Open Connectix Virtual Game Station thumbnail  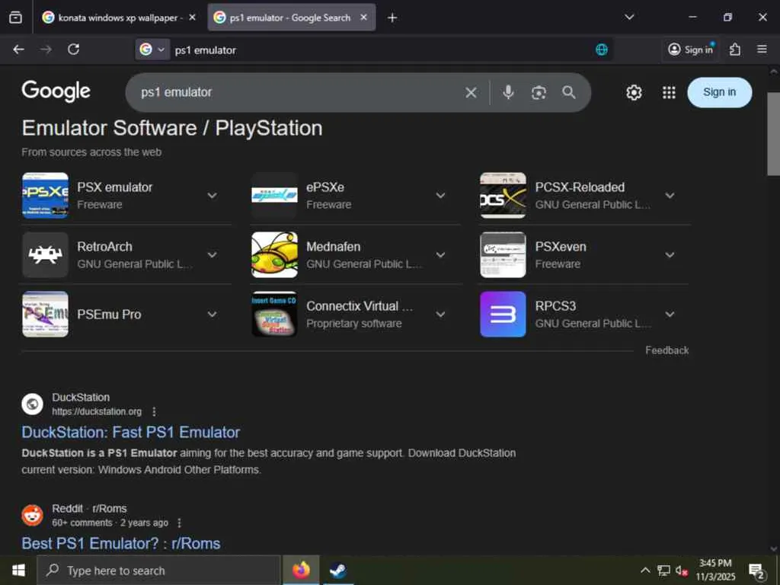(274, 315)
